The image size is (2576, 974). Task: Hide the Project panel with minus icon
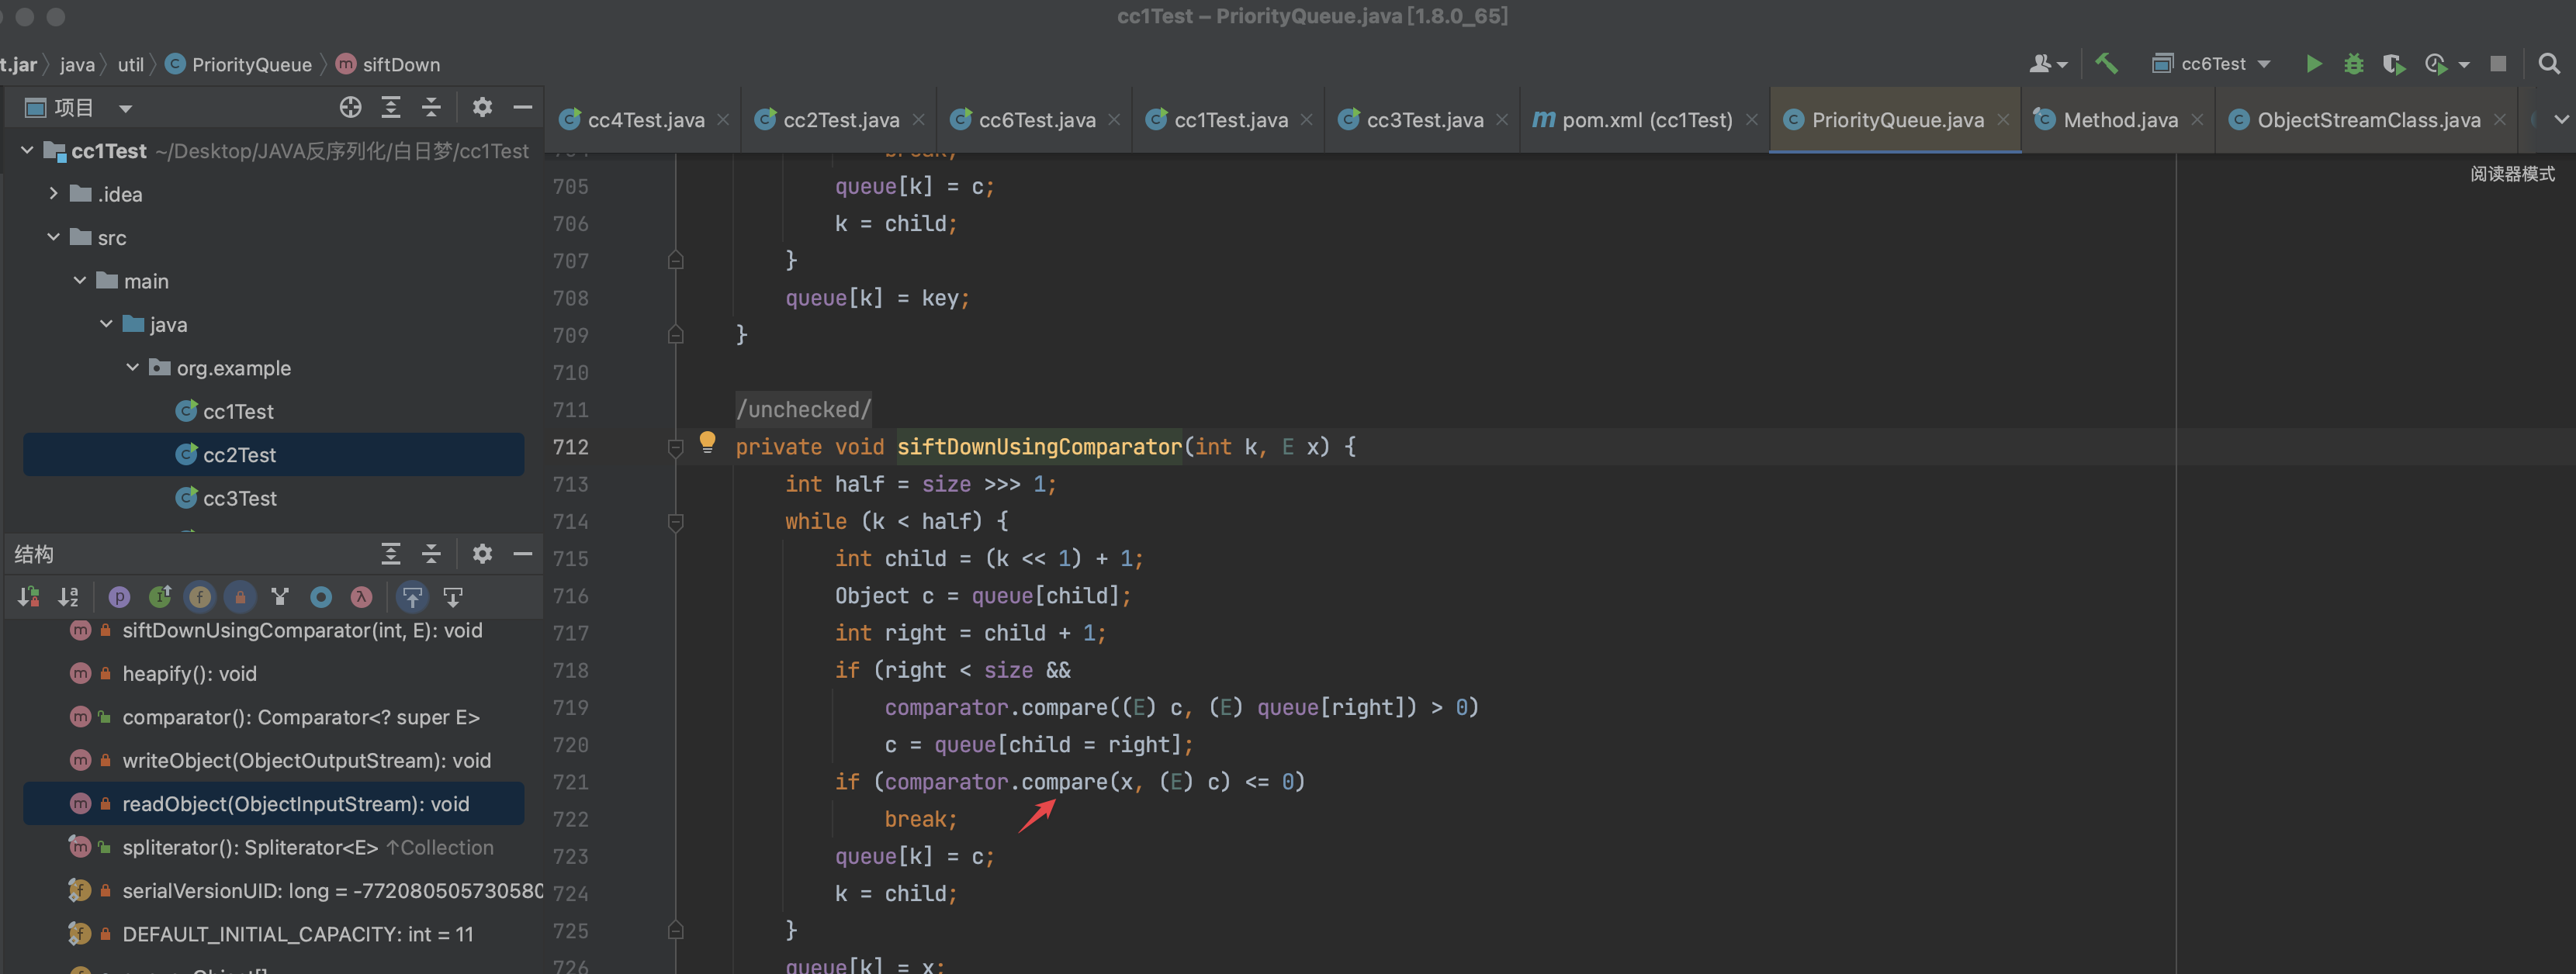pos(522,107)
